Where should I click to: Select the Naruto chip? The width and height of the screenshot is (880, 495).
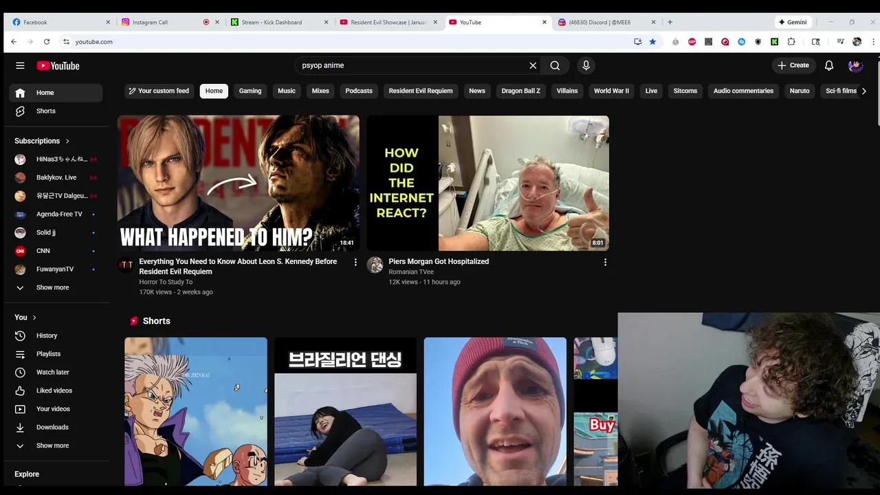[x=800, y=91]
